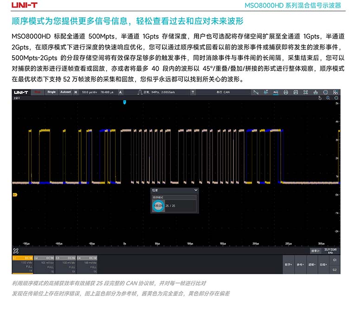
Task: Expand the 数学 math dropdown
Action: 288,264
